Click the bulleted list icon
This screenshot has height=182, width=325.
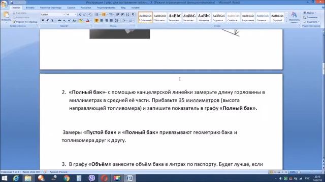point(96,15)
